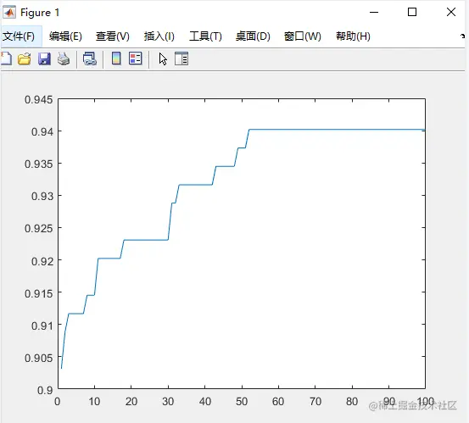This screenshot has height=423, width=469.
Task: Click x-axis tick label 30
Action: pyautogui.click(x=168, y=402)
